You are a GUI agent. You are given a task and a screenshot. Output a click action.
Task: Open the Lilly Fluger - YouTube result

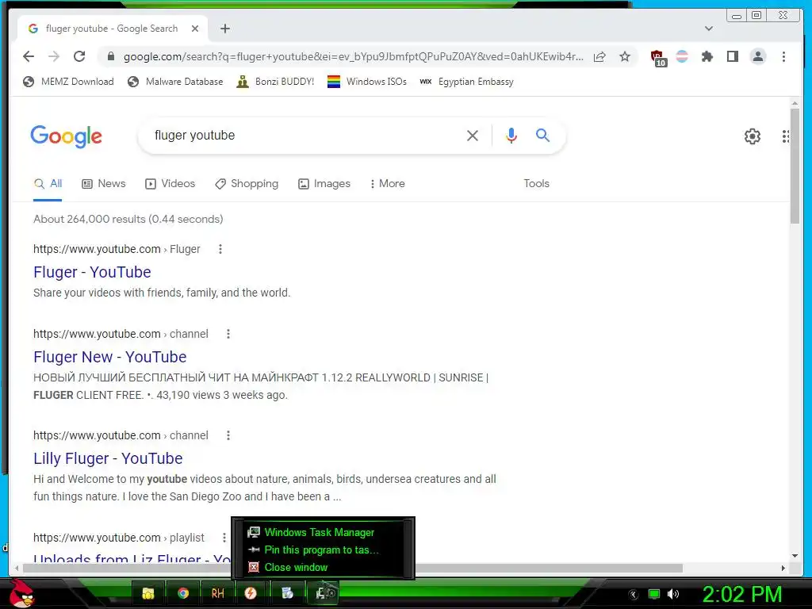pyautogui.click(x=108, y=458)
